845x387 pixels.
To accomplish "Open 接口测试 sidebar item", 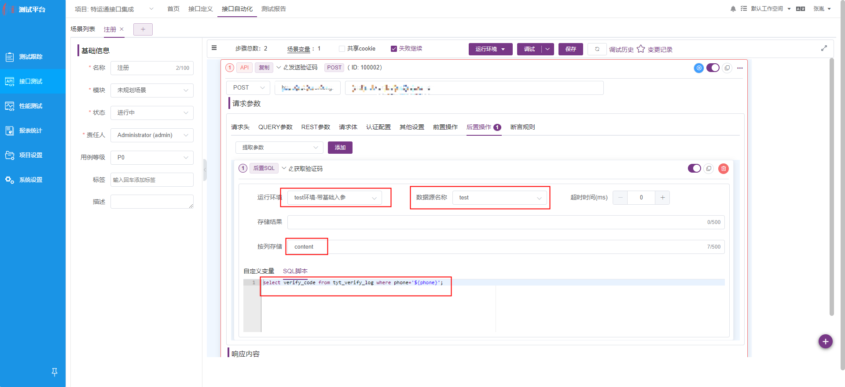I will (33, 81).
